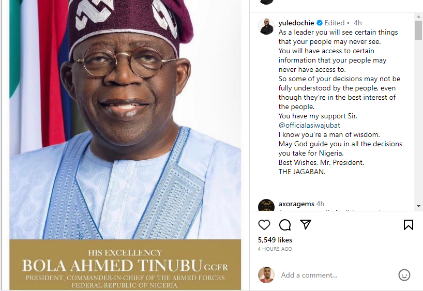
Task: Open the axoragems username link
Action: click(x=296, y=204)
